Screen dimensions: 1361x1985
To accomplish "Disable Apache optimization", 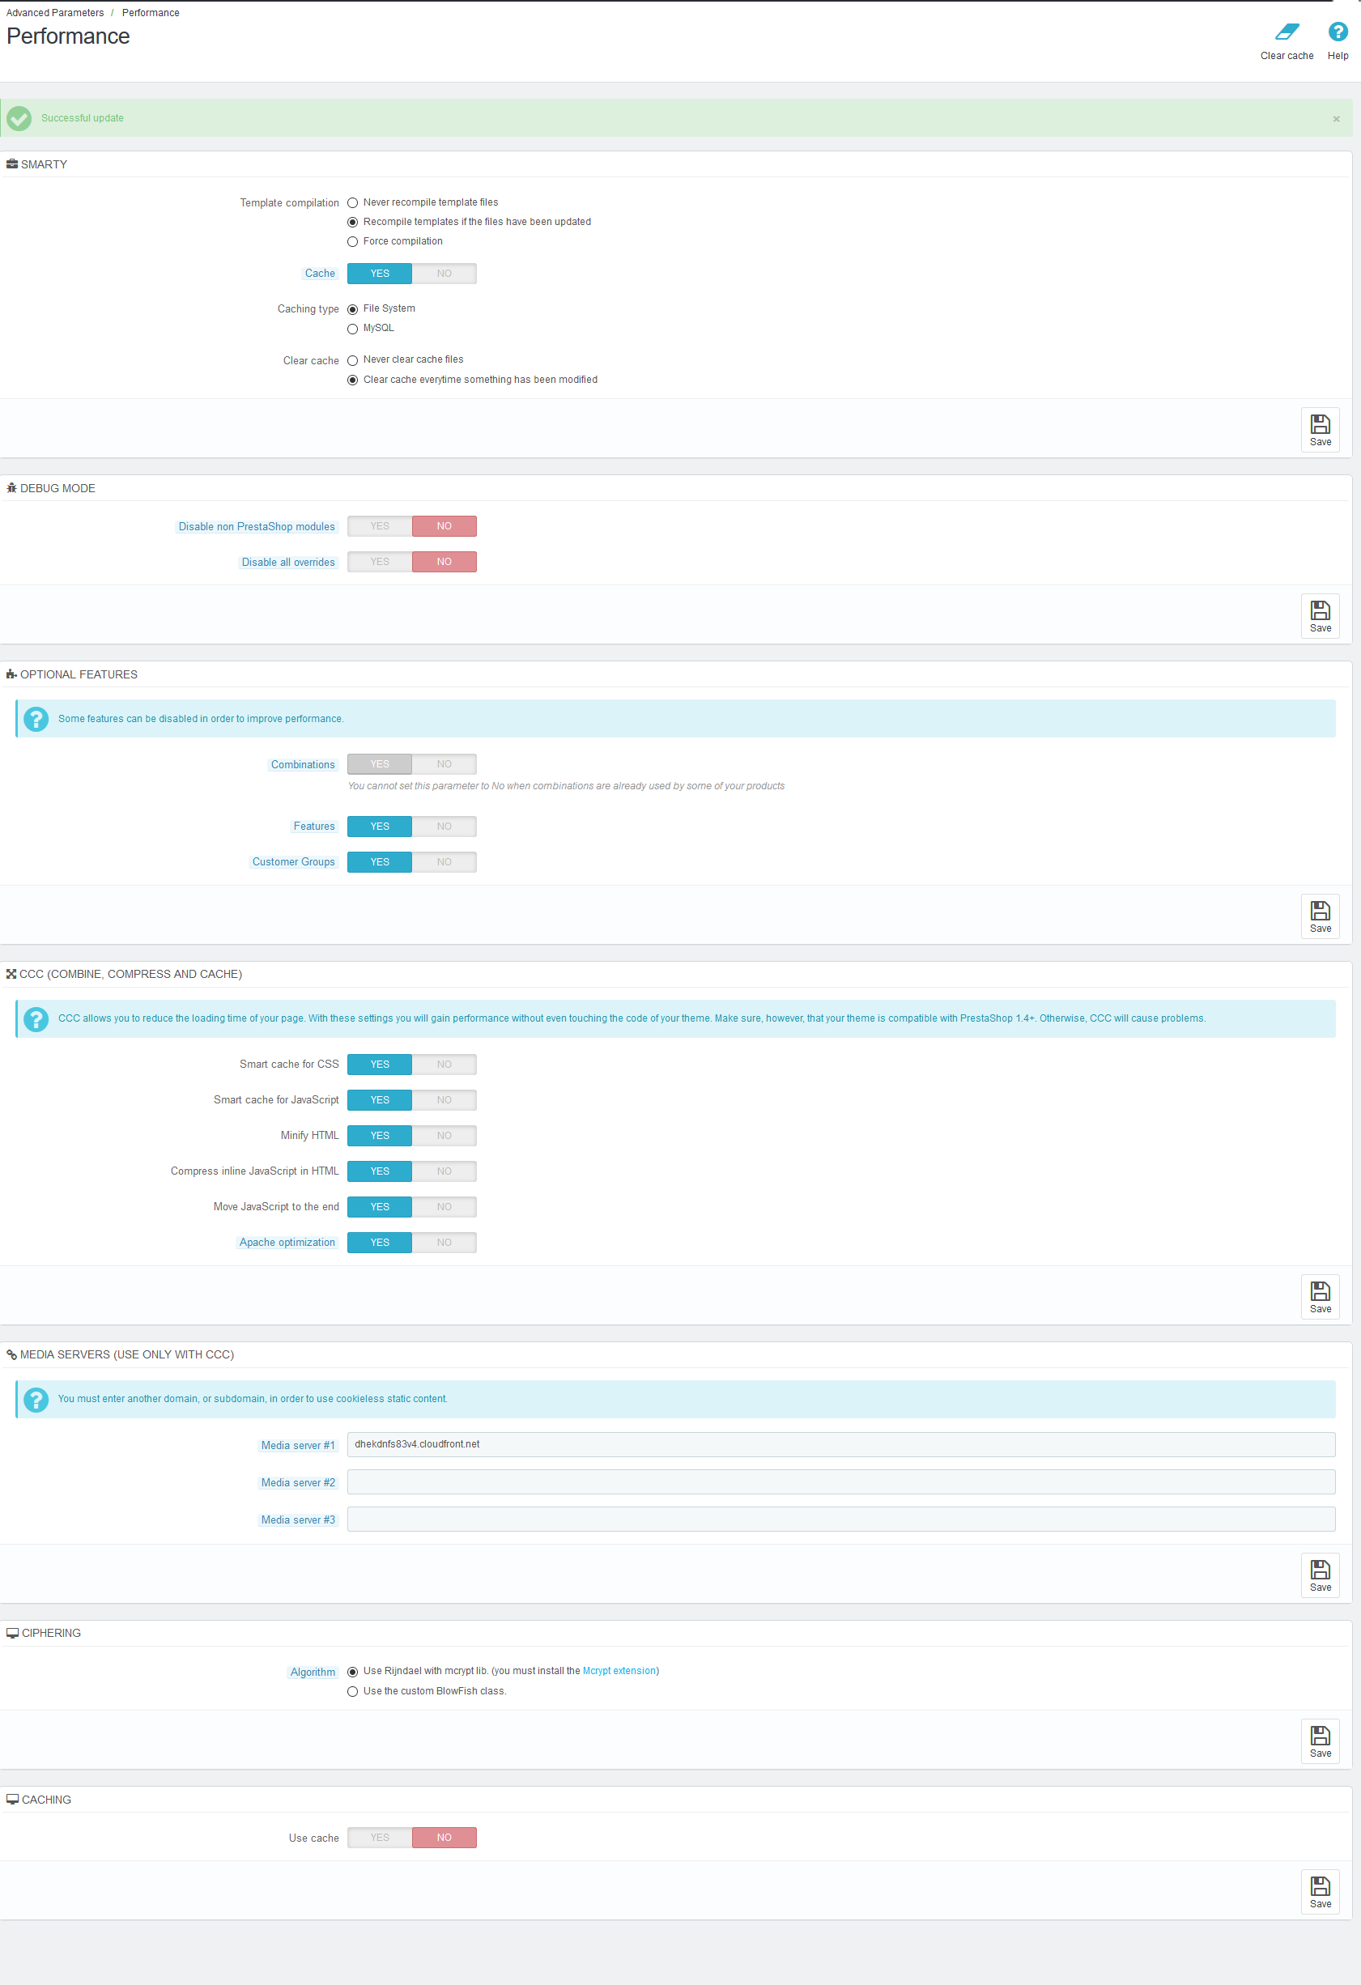I will tap(444, 1243).
